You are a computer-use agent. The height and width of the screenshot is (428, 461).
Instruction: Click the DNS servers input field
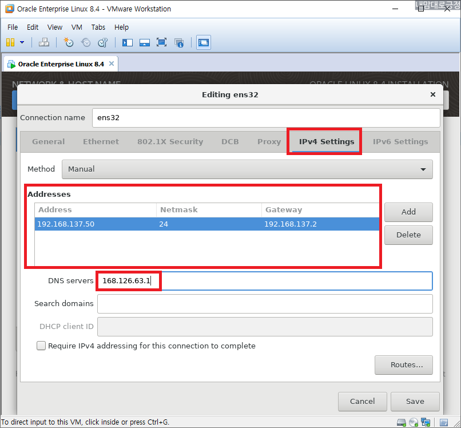265,281
